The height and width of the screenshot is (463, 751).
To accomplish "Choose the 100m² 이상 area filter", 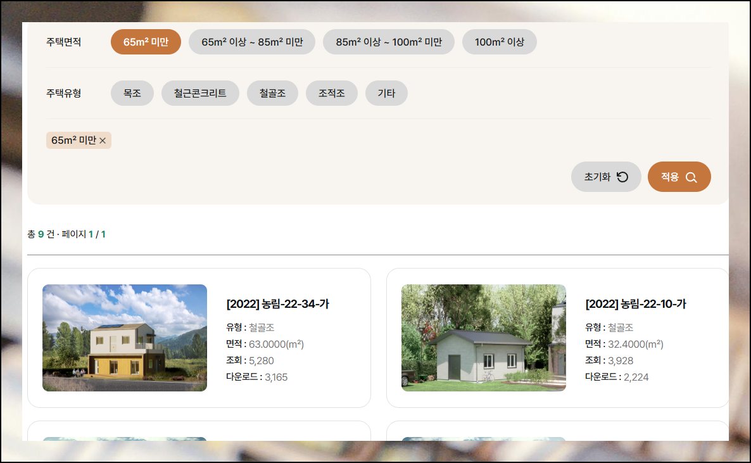I will (x=499, y=42).
